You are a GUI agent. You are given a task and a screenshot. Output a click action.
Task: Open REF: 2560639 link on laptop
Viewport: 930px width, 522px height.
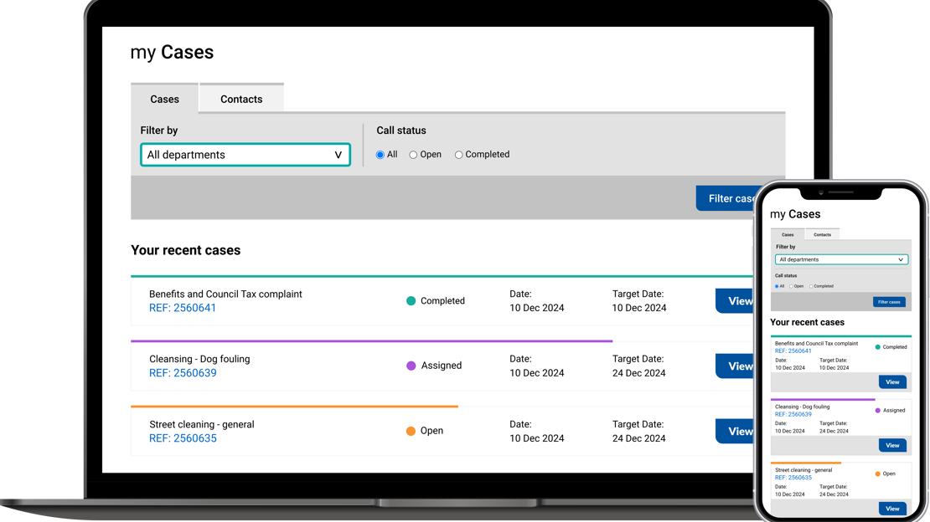(183, 373)
